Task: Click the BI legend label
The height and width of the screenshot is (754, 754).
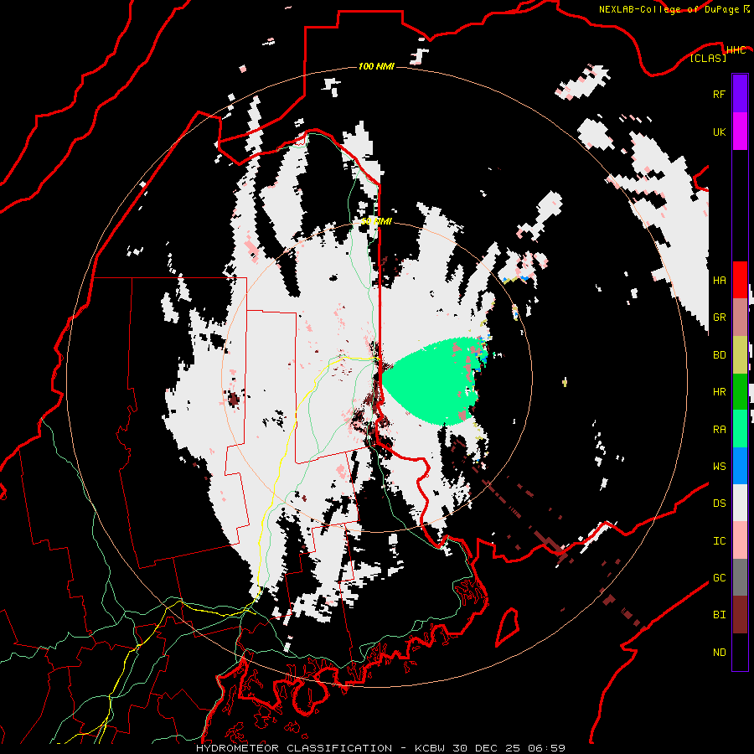Action: (719, 615)
